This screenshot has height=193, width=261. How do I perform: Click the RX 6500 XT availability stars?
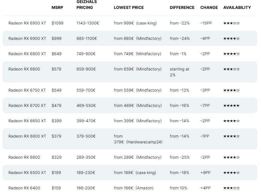click(231, 173)
